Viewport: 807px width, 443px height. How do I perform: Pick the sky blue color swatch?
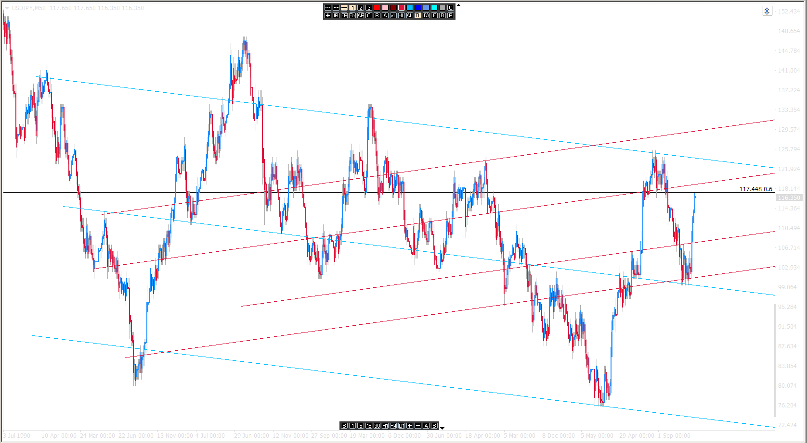[x=410, y=8]
